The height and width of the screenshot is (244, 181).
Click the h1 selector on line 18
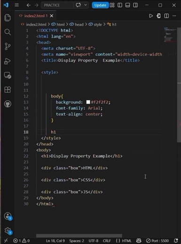click(x=53, y=132)
